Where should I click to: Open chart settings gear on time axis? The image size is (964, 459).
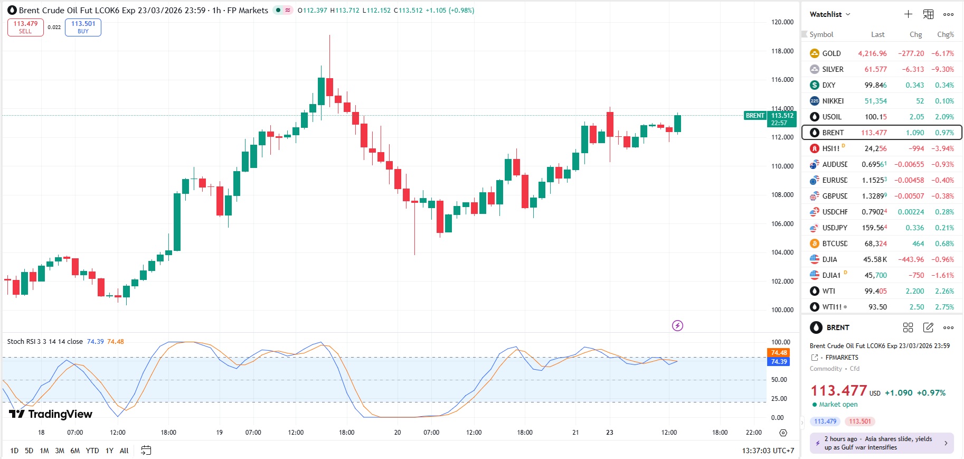(783, 433)
